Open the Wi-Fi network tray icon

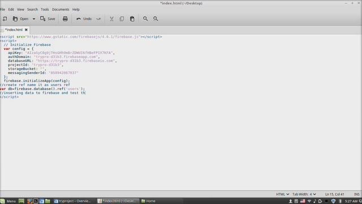(309, 201)
